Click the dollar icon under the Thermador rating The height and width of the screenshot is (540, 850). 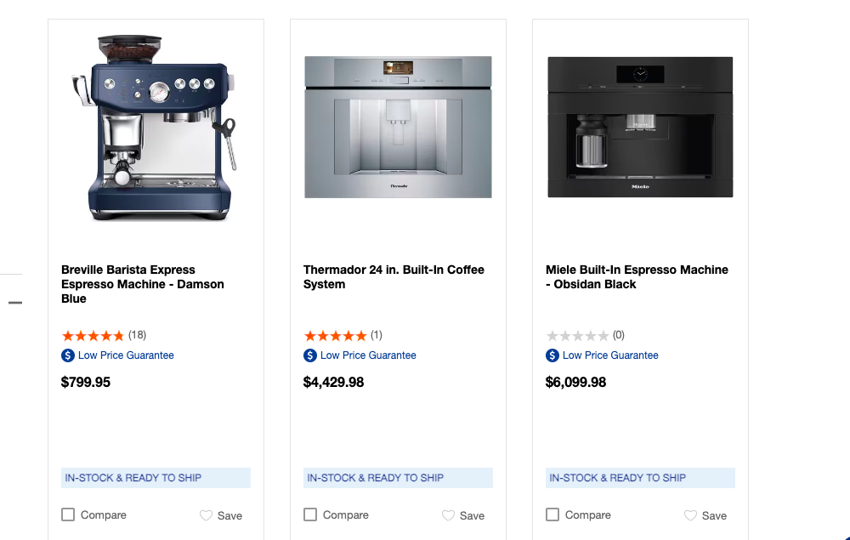coord(310,355)
